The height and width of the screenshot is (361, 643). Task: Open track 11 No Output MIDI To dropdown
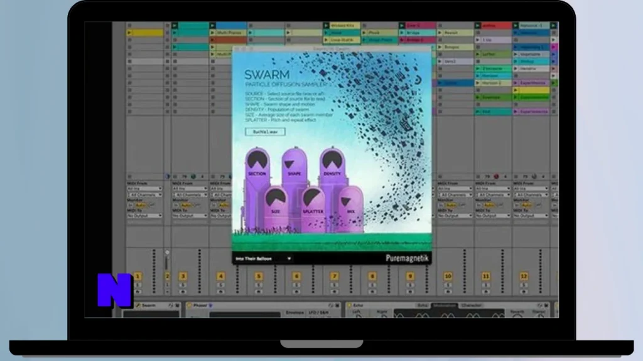[x=492, y=216]
